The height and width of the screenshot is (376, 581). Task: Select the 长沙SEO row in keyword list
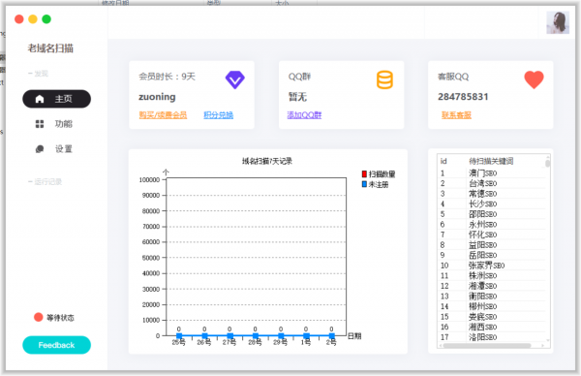pos(492,204)
